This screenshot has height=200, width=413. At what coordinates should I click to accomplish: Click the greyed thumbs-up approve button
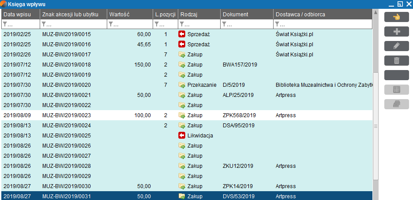click(396, 89)
